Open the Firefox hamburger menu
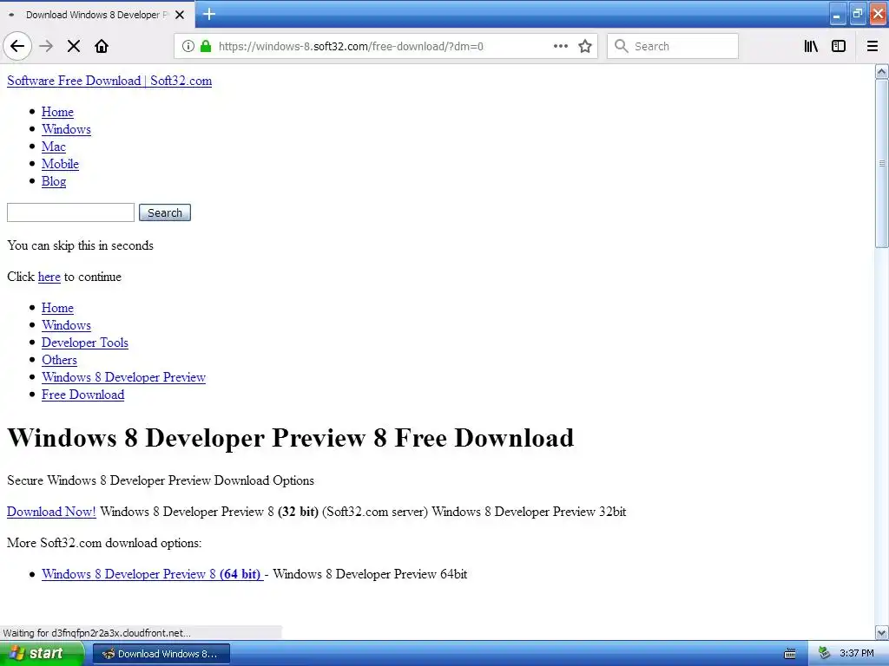 [x=873, y=46]
